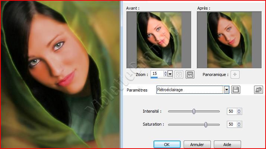Click the fit-to-window icon beside Zoom
266x149 pixels.
click(x=179, y=74)
